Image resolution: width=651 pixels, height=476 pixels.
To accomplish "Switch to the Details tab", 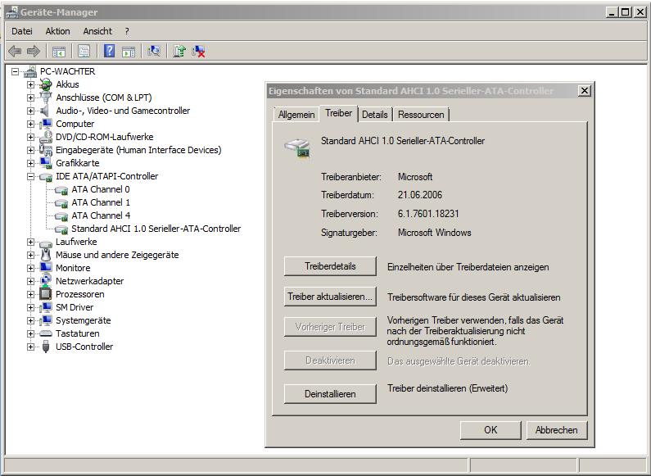I will click(374, 115).
